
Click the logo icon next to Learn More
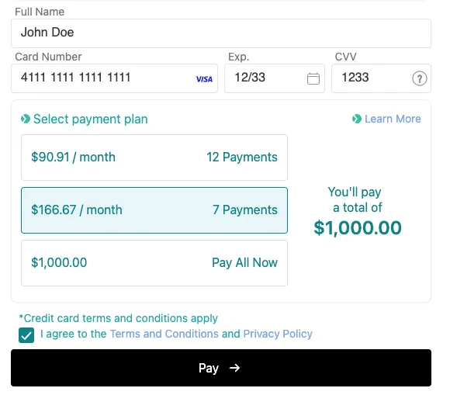pos(357,119)
